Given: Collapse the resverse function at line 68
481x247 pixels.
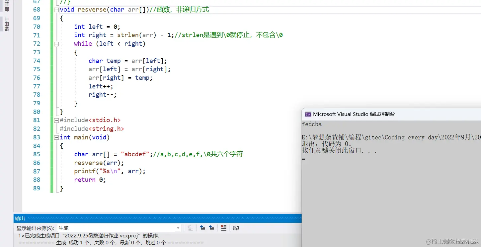Looking at the screenshot, I should [x=56, y=10].
